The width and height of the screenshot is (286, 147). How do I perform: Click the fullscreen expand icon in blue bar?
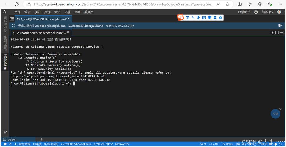pos(13,26)
